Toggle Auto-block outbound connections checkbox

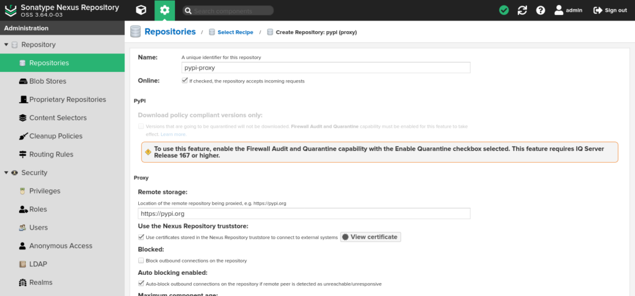[141, 284]
